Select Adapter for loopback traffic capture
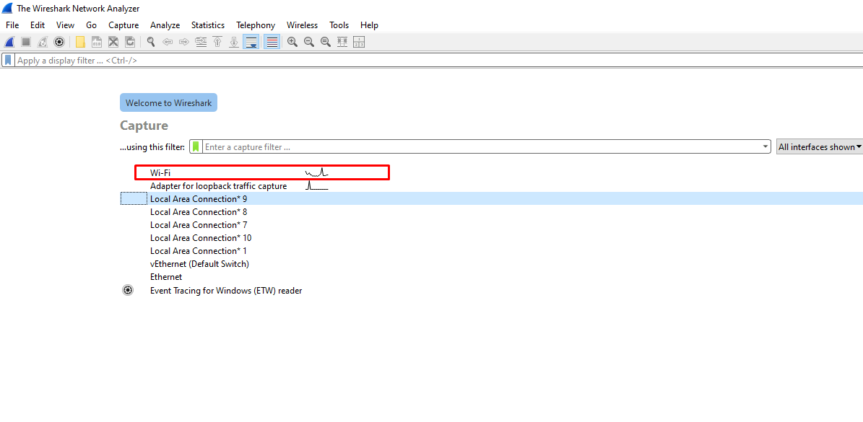The image size is (863, 422). point(219,185)
